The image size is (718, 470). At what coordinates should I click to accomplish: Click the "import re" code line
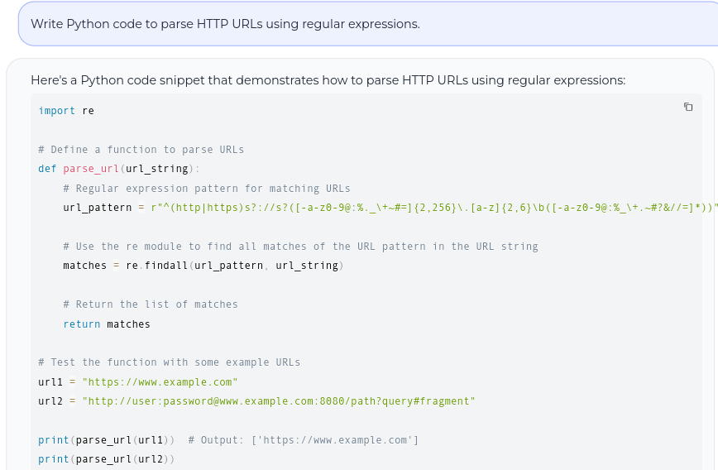click(x=66, y=111)
